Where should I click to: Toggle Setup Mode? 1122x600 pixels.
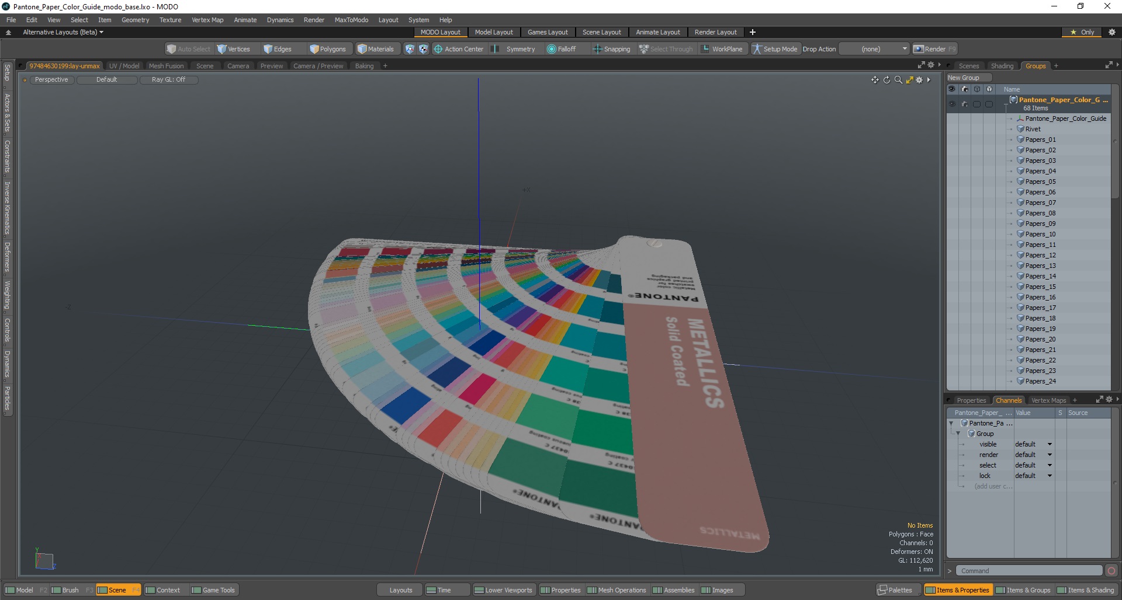tap(775, 49)
